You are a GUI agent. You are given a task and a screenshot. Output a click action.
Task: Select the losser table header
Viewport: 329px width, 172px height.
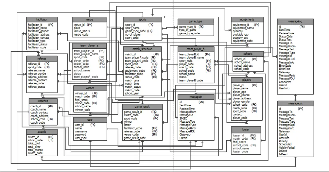coord(245,129)
